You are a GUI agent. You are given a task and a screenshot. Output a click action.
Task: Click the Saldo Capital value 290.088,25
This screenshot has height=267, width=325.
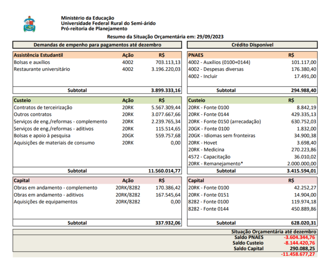tap(302, 248)
